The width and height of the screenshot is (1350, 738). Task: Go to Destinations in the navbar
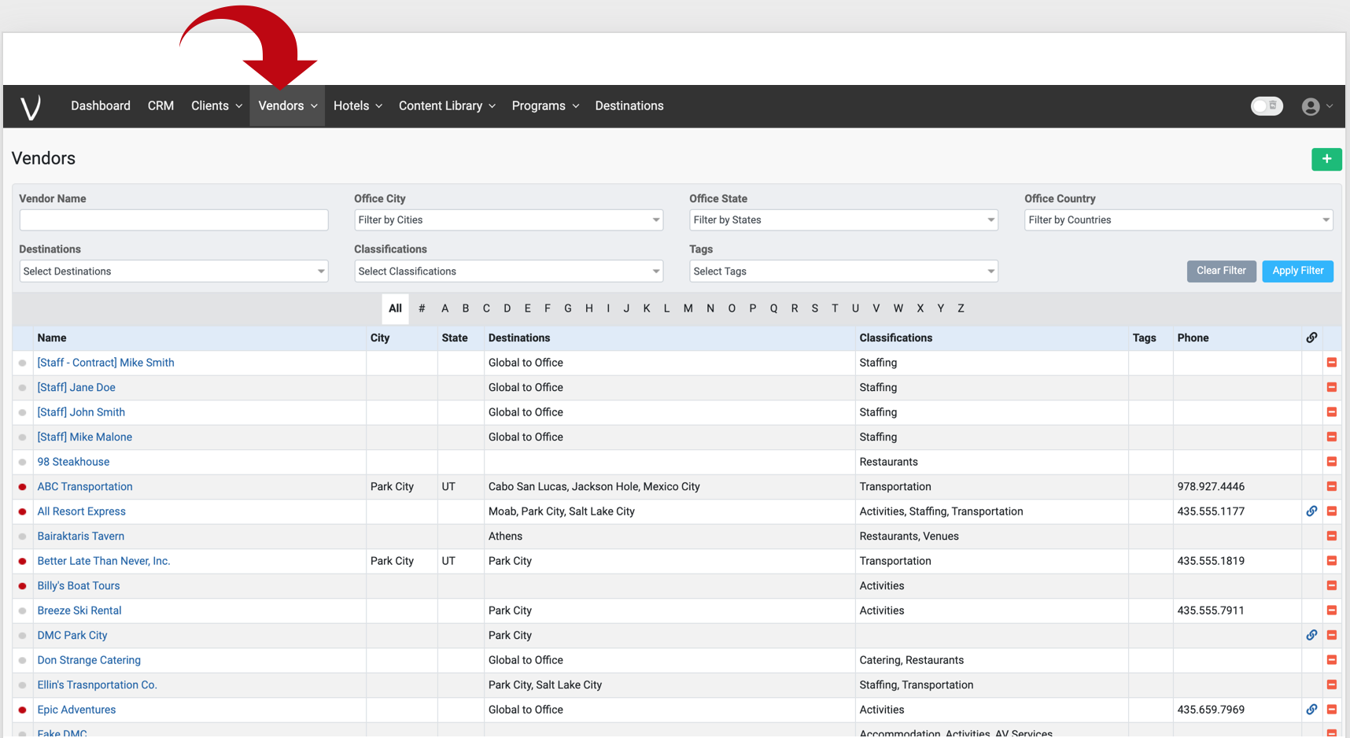coord(629,106)
